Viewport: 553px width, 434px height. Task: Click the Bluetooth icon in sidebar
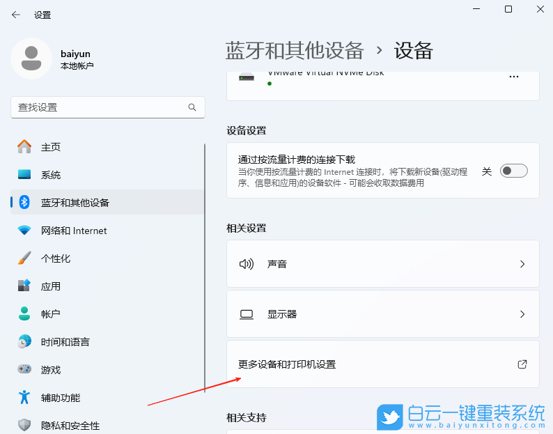[x=24, y=202]
